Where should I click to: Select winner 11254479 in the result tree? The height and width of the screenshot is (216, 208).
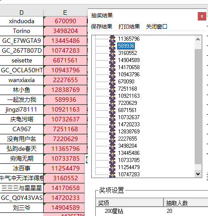(x=129, y=167)
